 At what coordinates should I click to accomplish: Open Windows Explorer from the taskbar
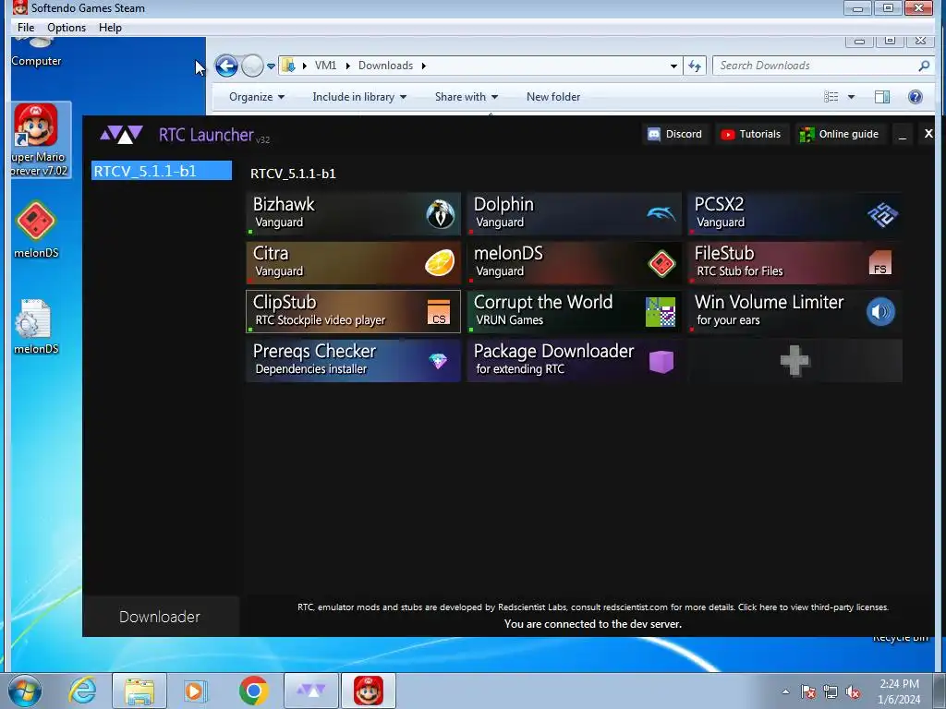pos(139,691)
